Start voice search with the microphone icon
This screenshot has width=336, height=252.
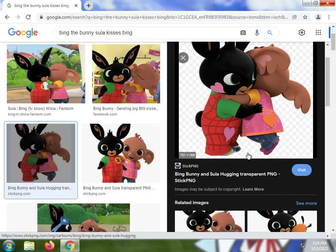click(x=257, y=33)
